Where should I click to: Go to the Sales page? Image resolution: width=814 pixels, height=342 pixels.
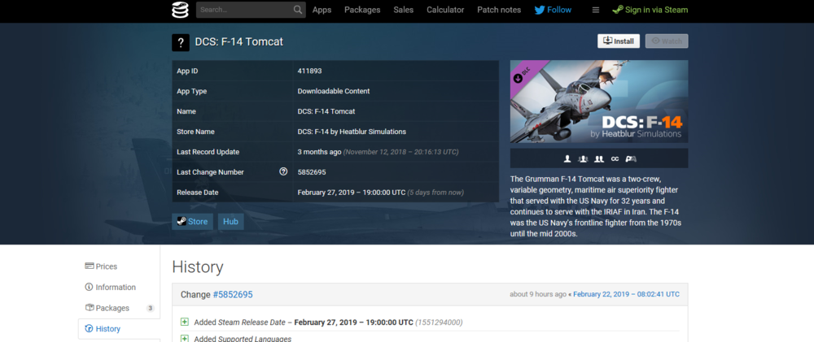404,10
